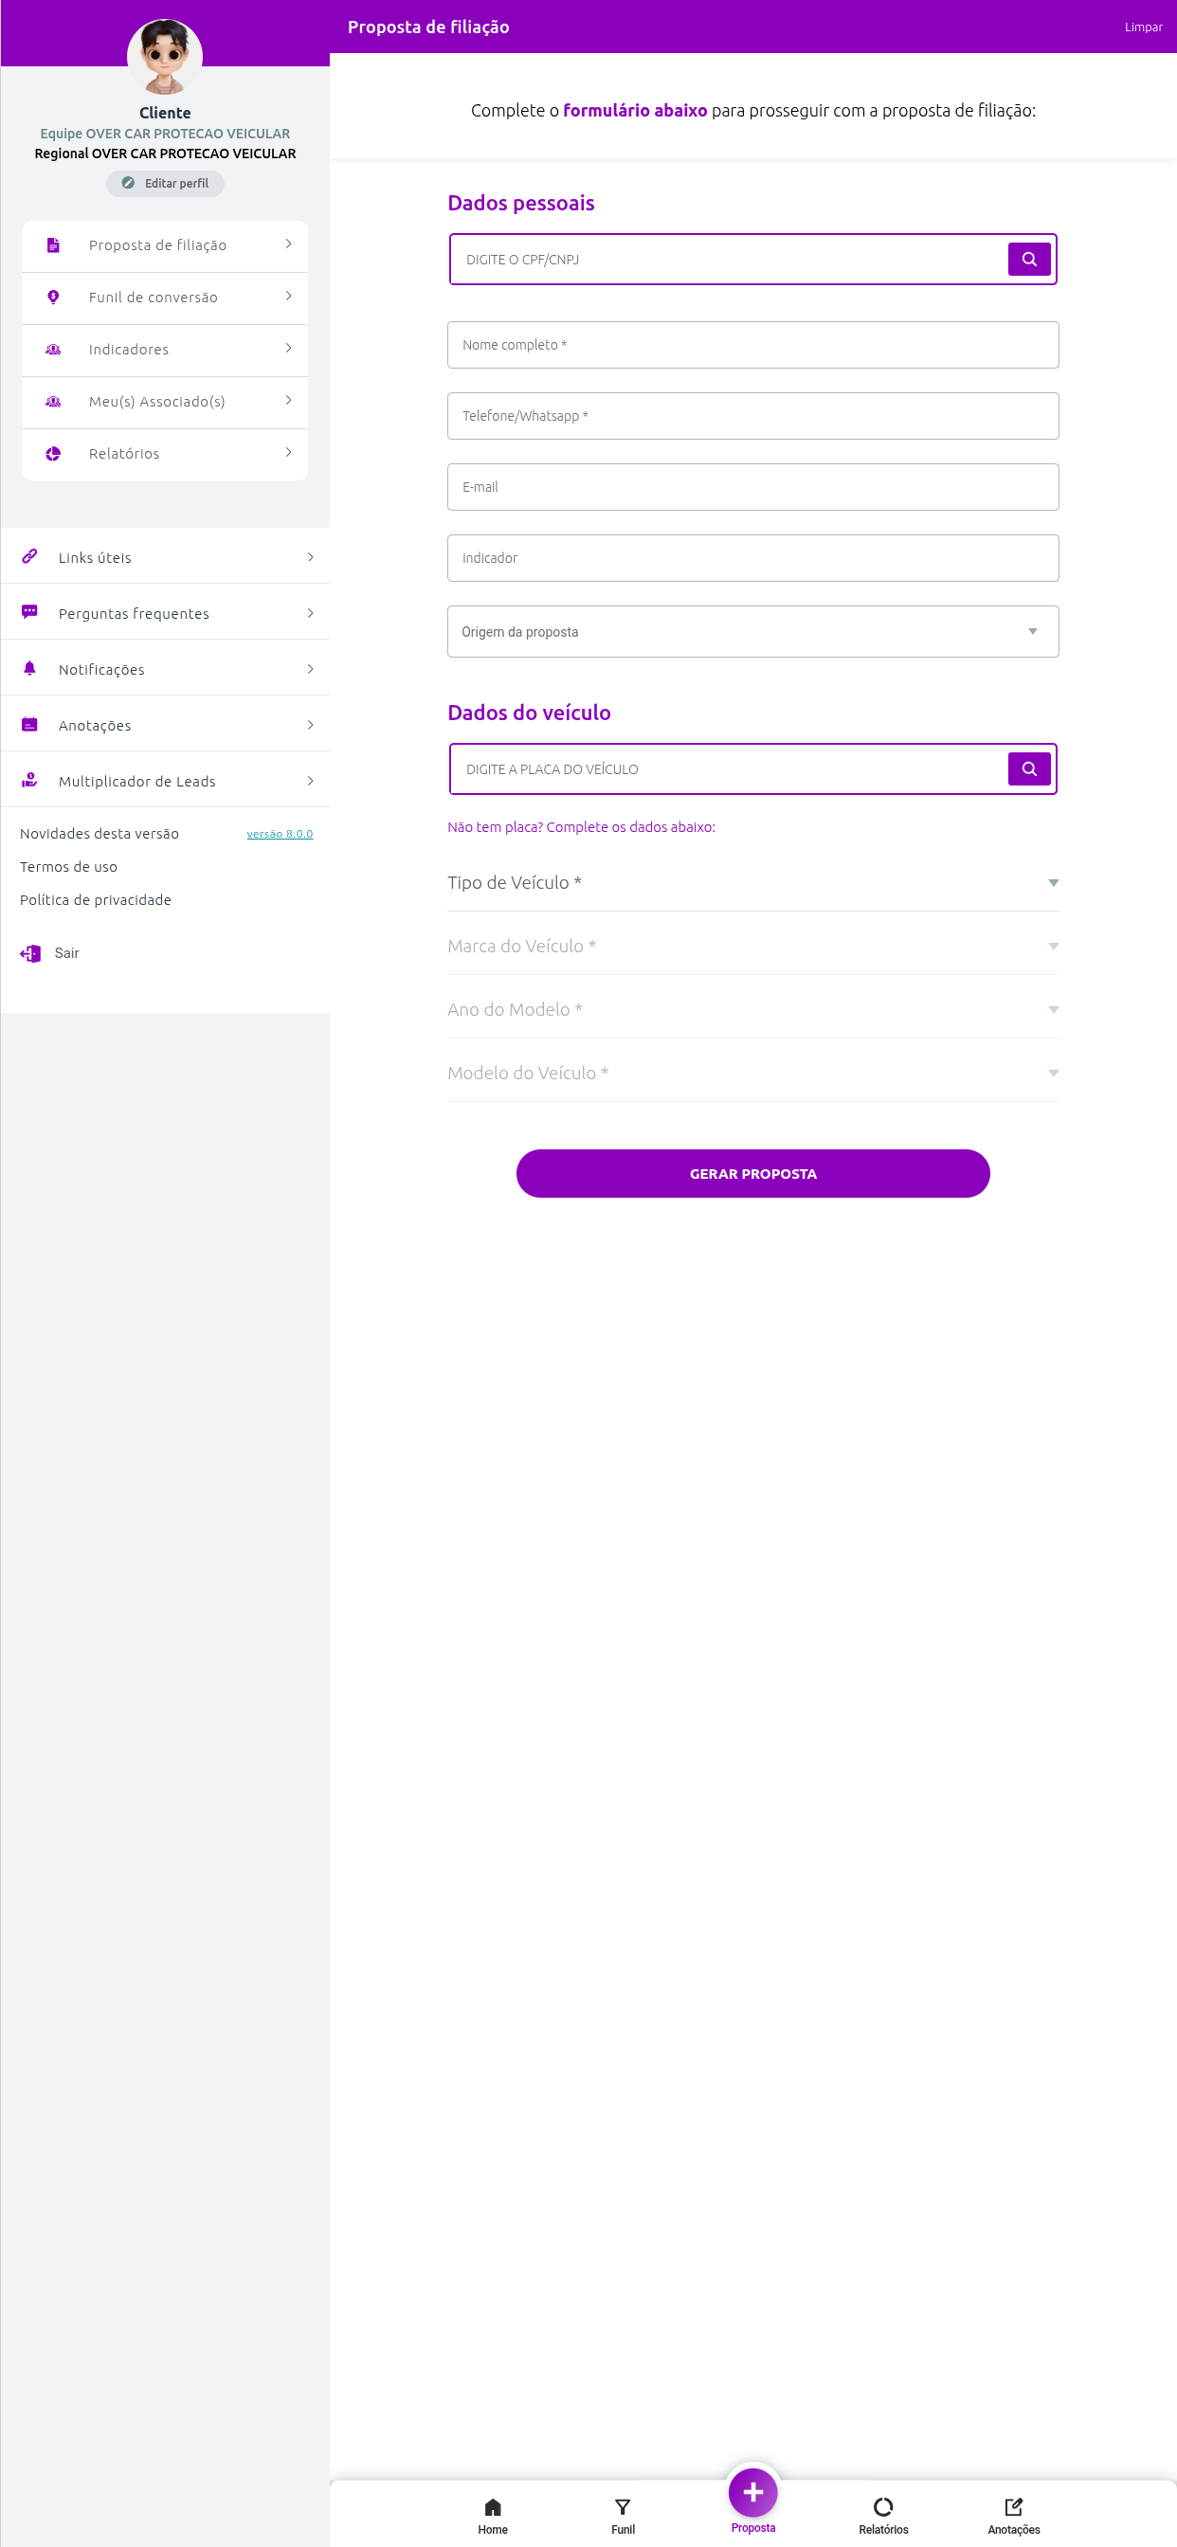Open the Anotações edit icon in bottom bar

pos(1014,2505)
